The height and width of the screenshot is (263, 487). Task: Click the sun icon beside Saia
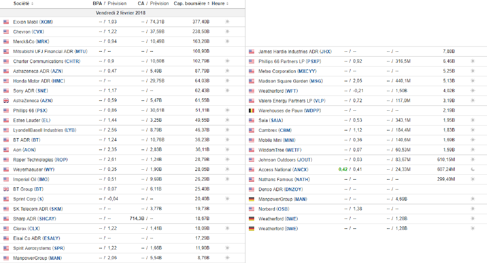click(473, 120)
